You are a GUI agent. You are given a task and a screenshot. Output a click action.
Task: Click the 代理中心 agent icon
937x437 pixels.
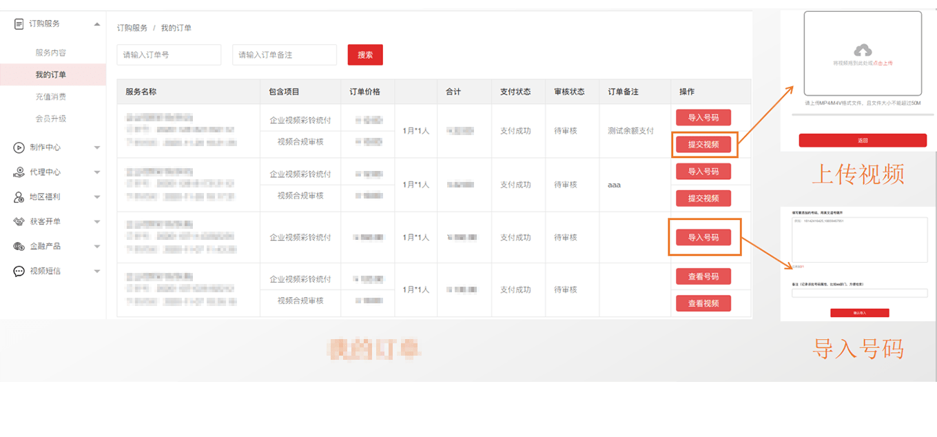coord(19,172)
